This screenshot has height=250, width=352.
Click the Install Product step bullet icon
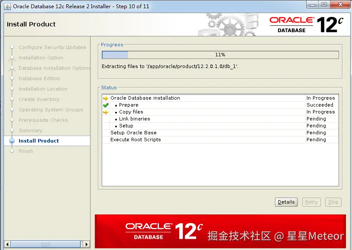click(x=12, y=141)
